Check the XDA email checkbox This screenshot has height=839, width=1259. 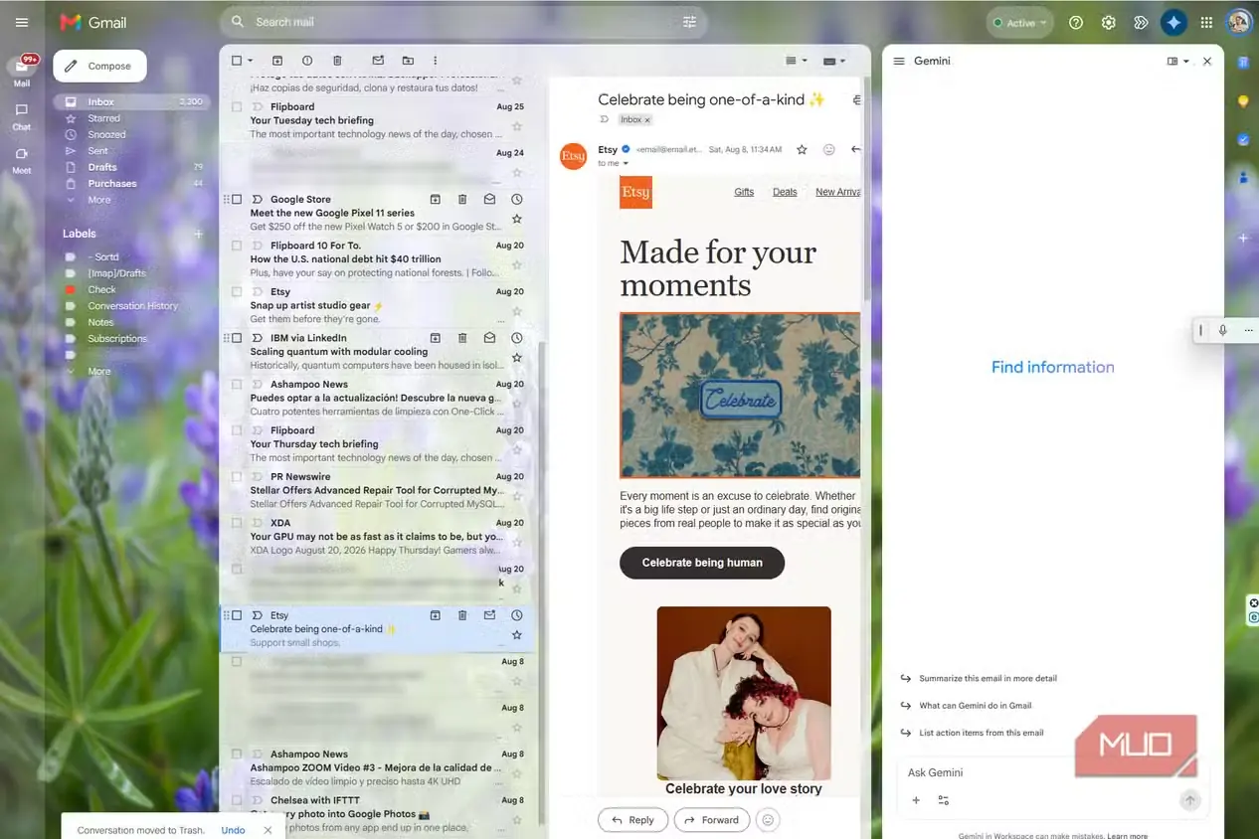[237, 523]
